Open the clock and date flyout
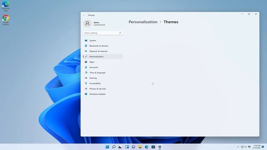The height and width of the screenshot is (150, 267). 257,147
